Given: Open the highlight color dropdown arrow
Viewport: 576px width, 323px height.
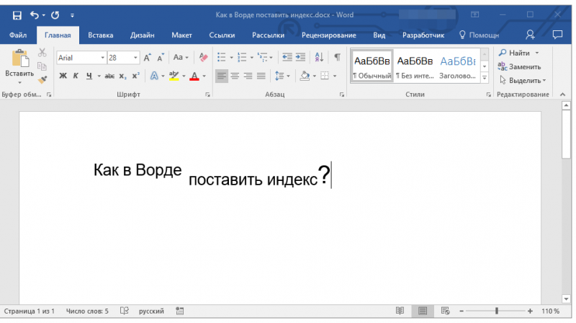Looking at the screenshot, I should pyautogui.click(x=184, y=76).
